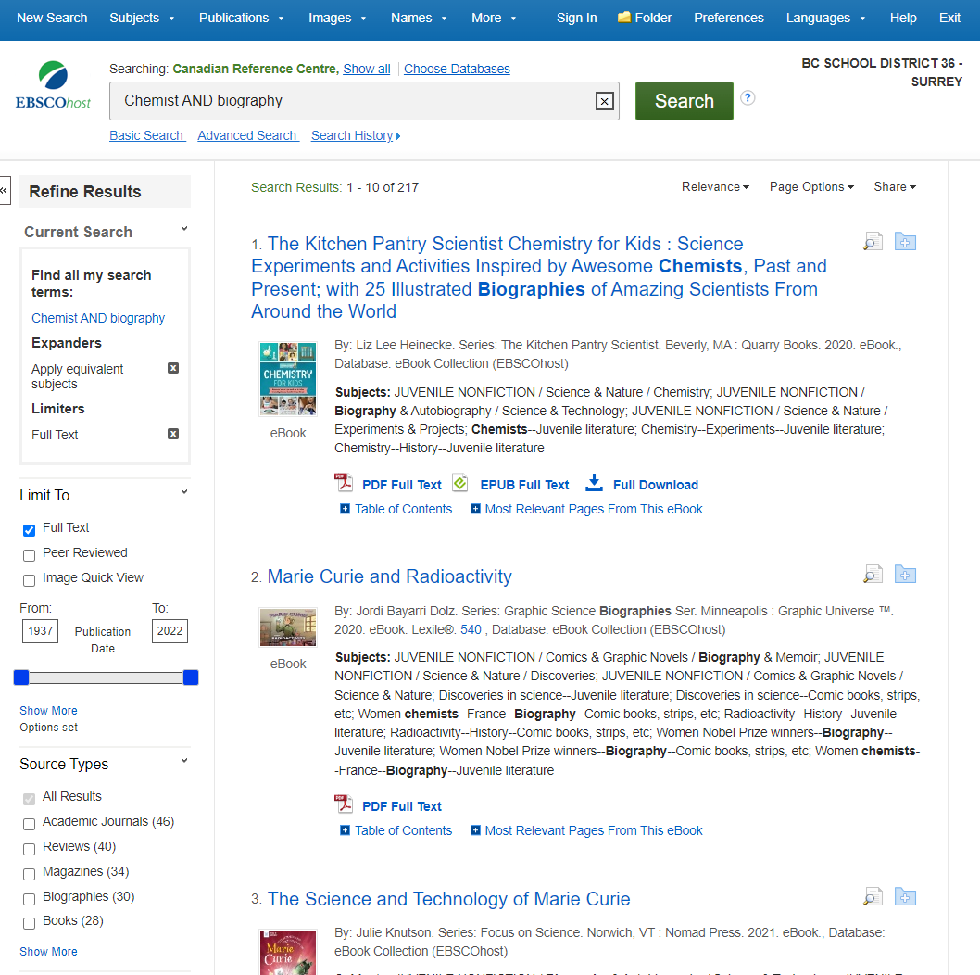Click the green Search button
Viewport: 980px width, 975px height.
click(x=685, y=101)
